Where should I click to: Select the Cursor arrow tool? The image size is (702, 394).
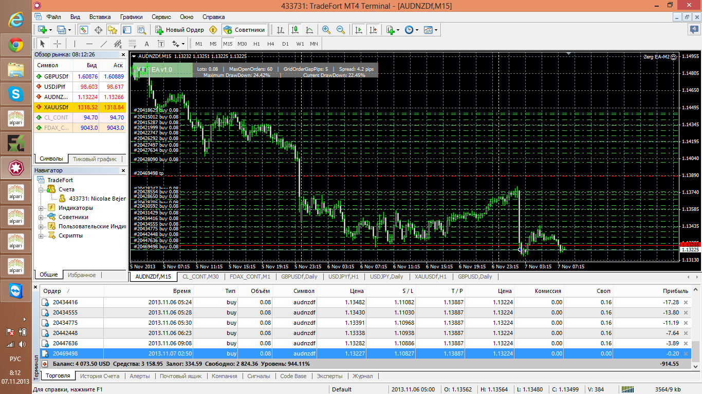[x=43, y=44]
